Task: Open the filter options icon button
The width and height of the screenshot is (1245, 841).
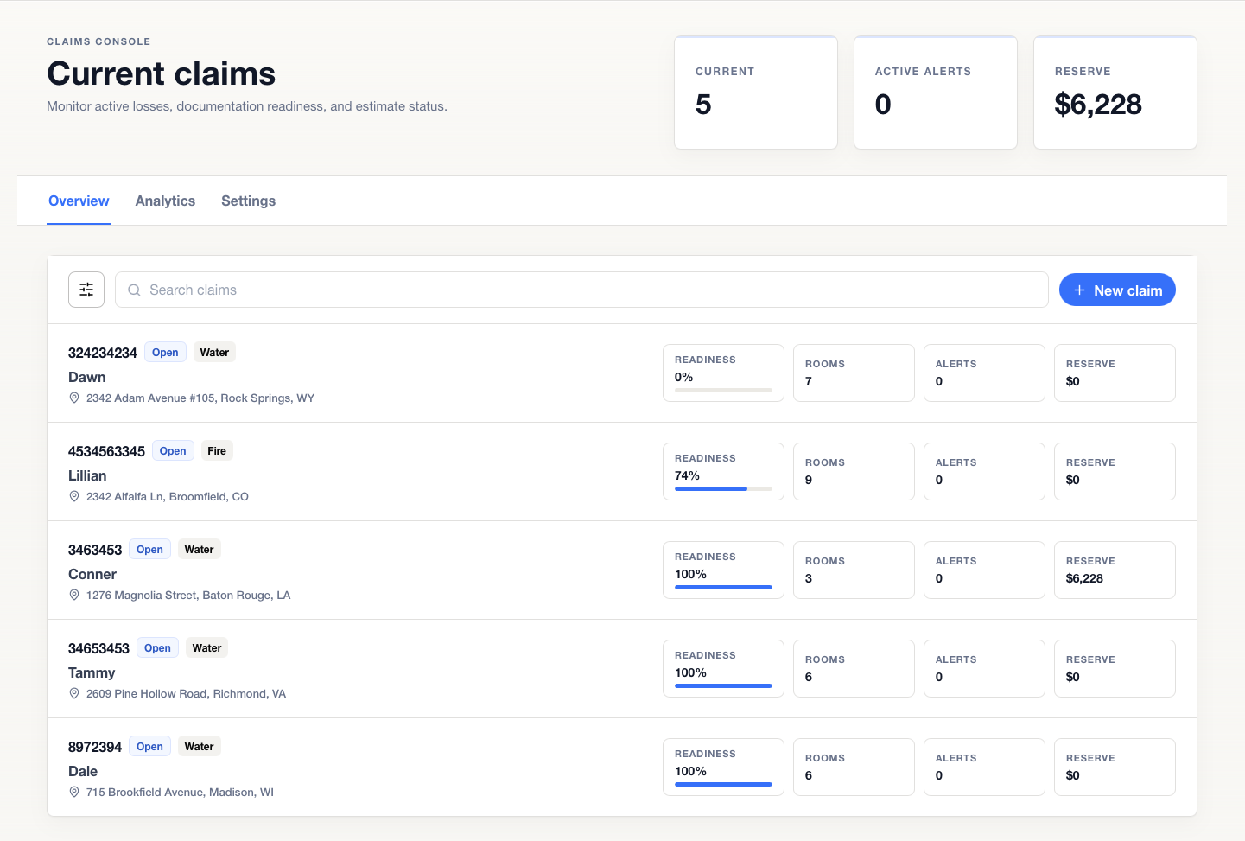Action: tap(86, 290)
